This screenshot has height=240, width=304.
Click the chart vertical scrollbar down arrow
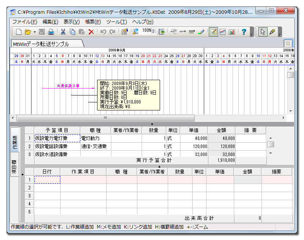pos(291,111)
